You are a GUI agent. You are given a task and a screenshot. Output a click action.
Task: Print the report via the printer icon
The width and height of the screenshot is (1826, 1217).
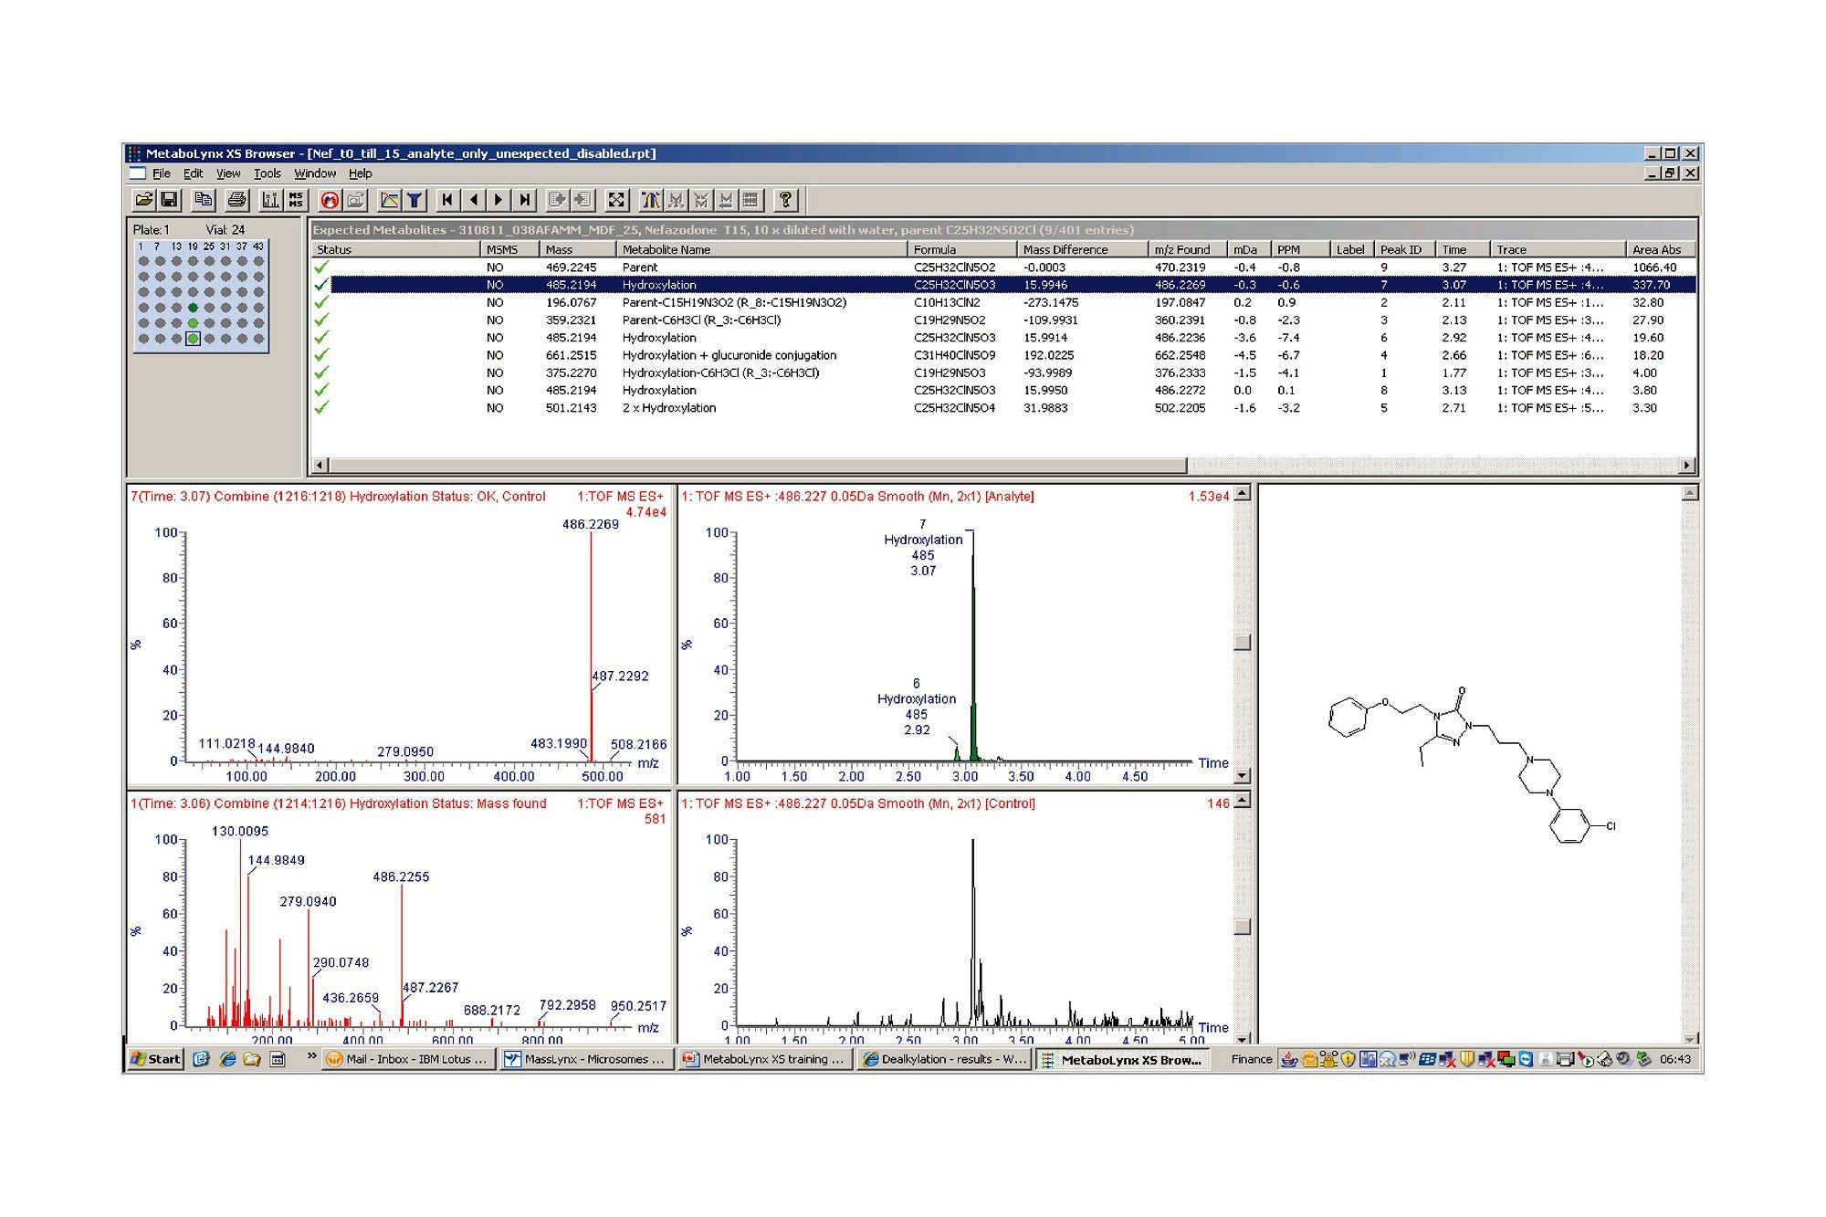click(236, 200)
